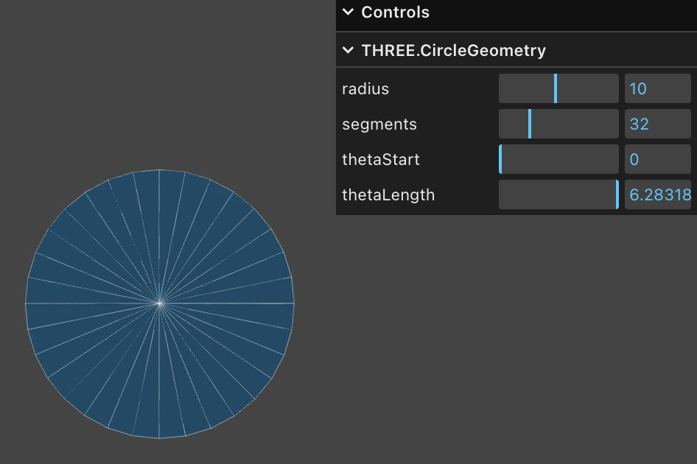Click the thetaLength slider bar
Image resolution: width=697 pixels, height=464 pixels.
coord(558,194)
